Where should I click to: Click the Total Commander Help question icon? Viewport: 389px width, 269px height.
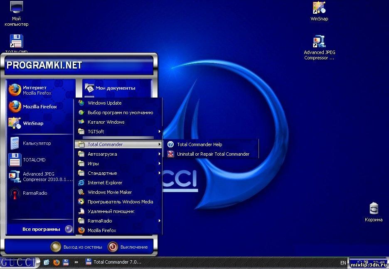pyautogui.click(x=170, y=144)
